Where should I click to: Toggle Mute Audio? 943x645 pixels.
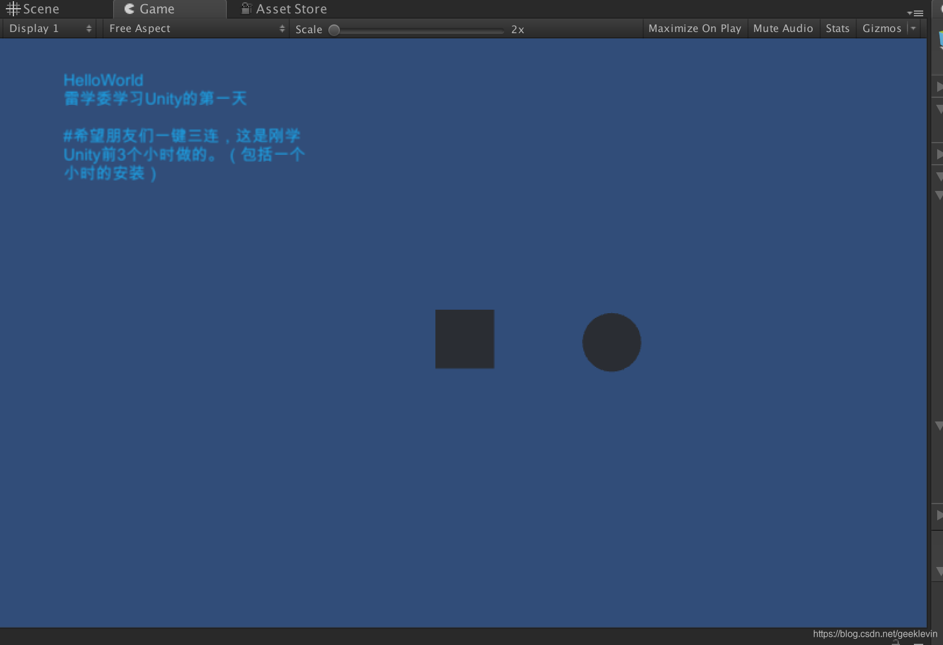click(x=783, y=29)
